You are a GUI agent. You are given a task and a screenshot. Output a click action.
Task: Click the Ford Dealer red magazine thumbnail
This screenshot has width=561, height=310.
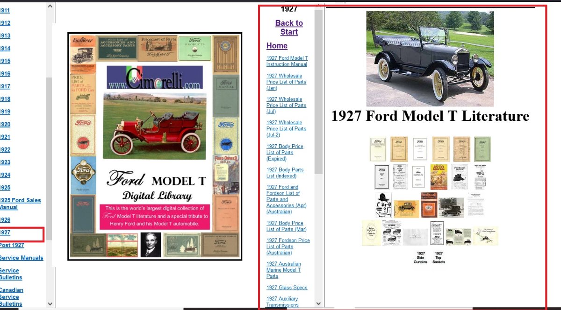(428, 204)
